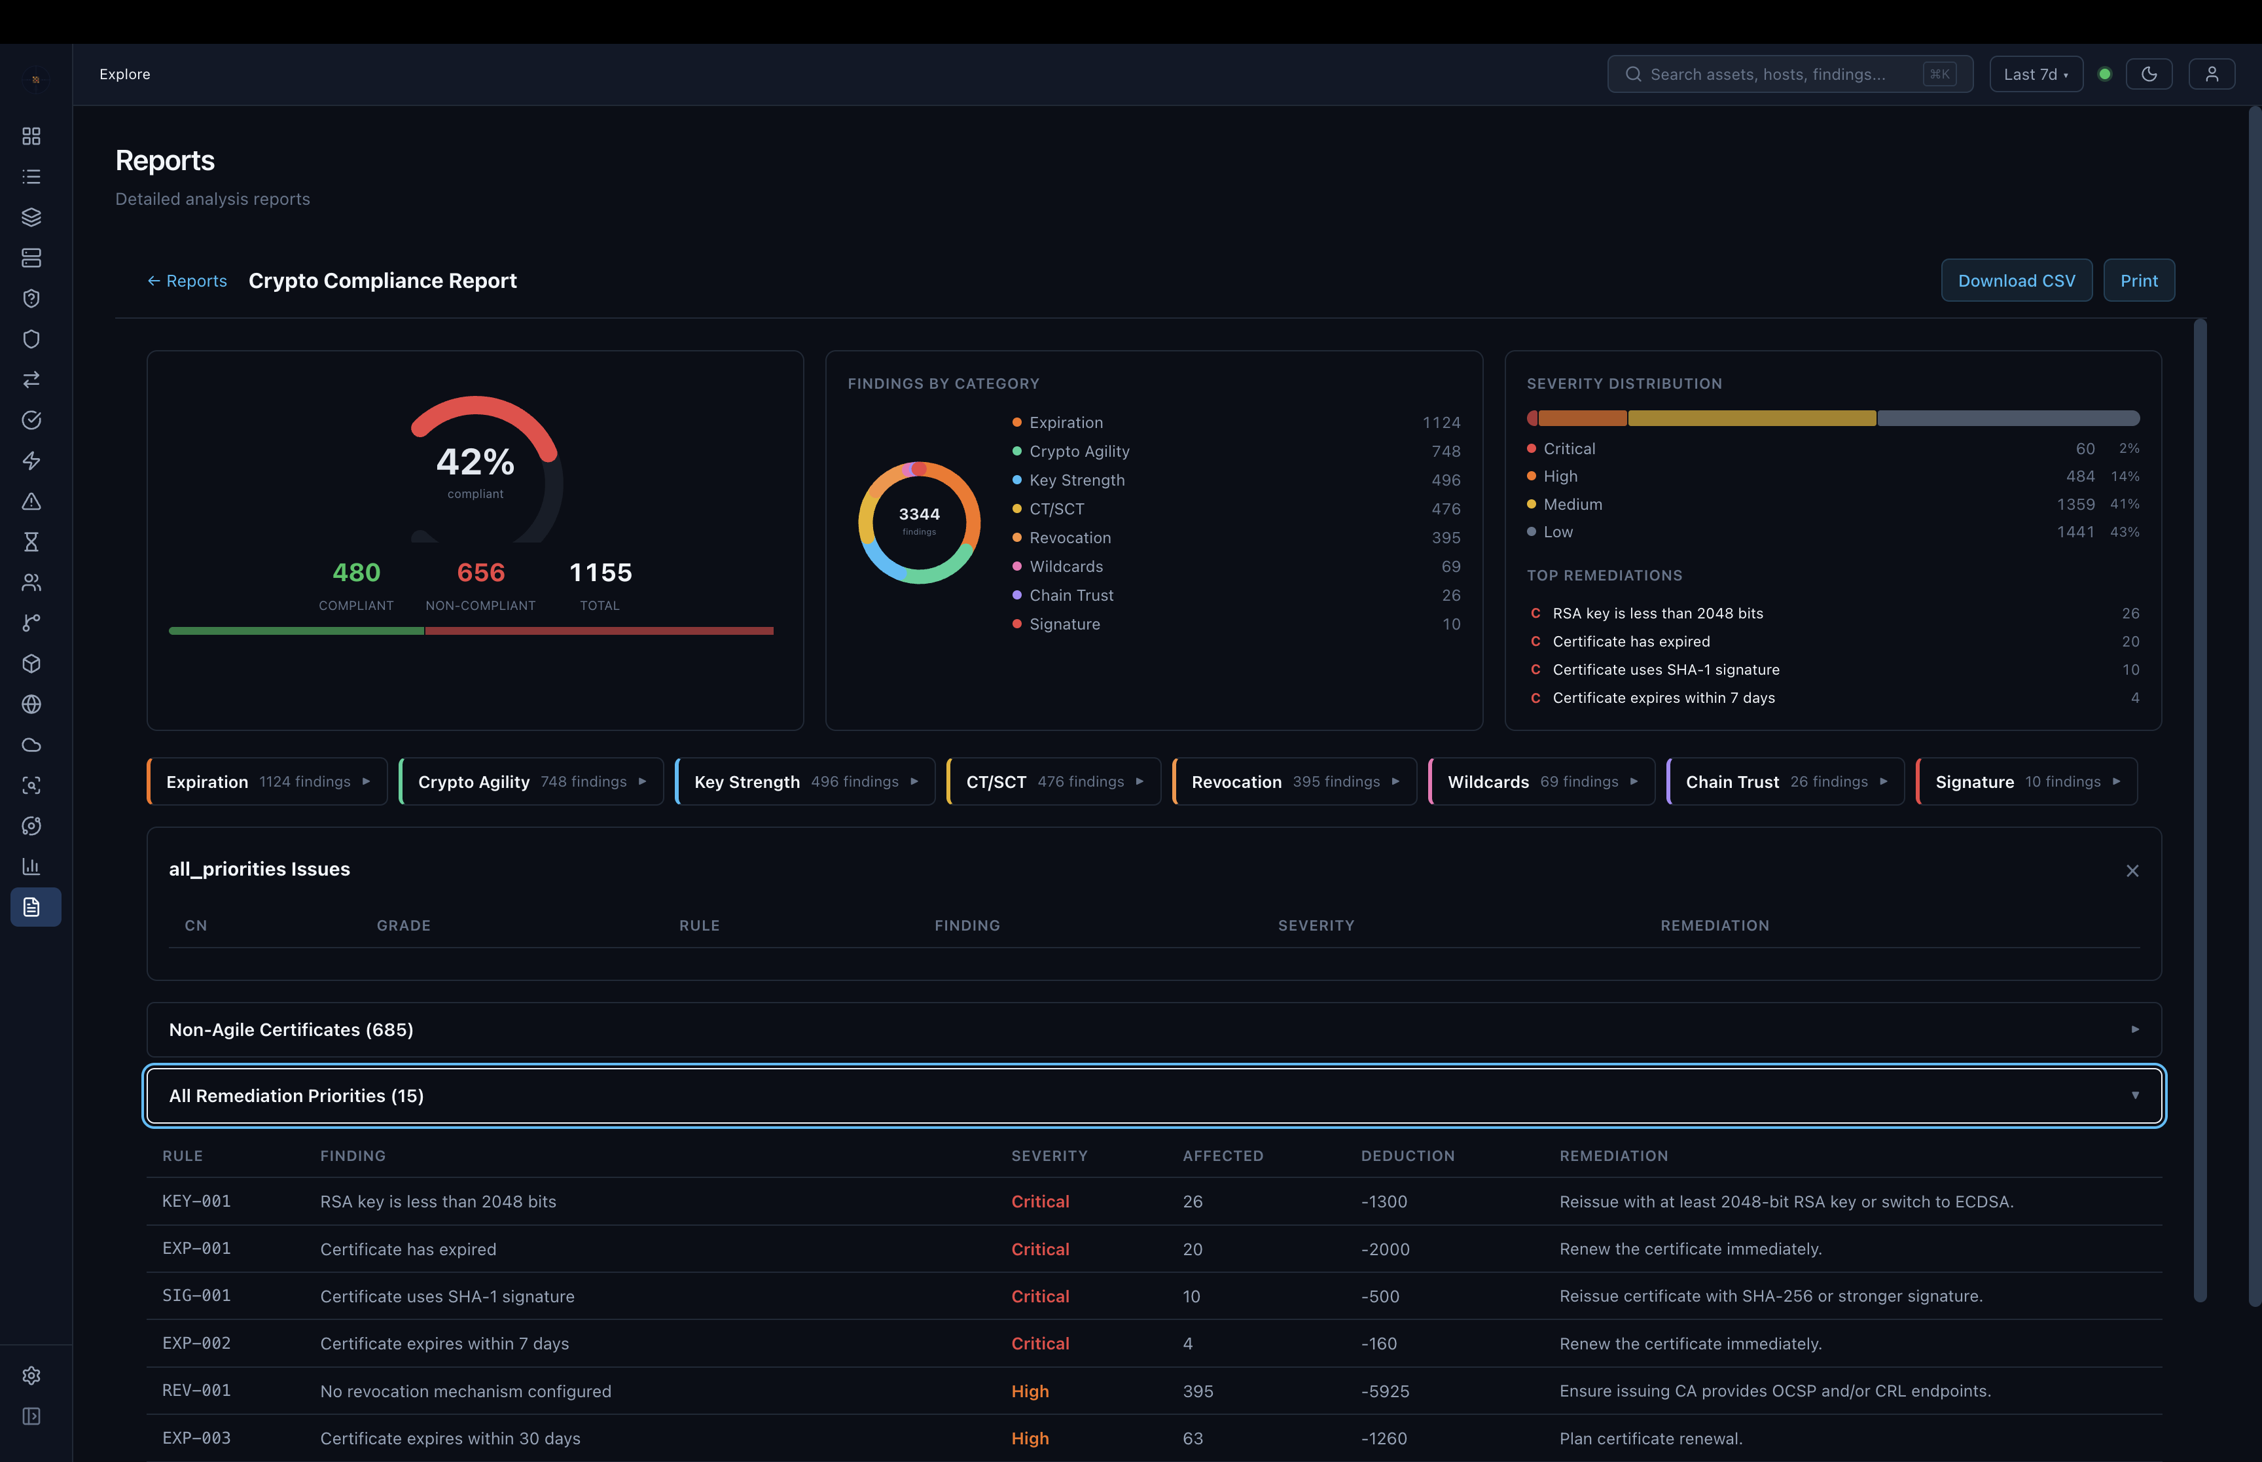This screenshot has height=1462, width=2262.
Task: Click the REV-001 rule cell
Action: (196, 1391)
